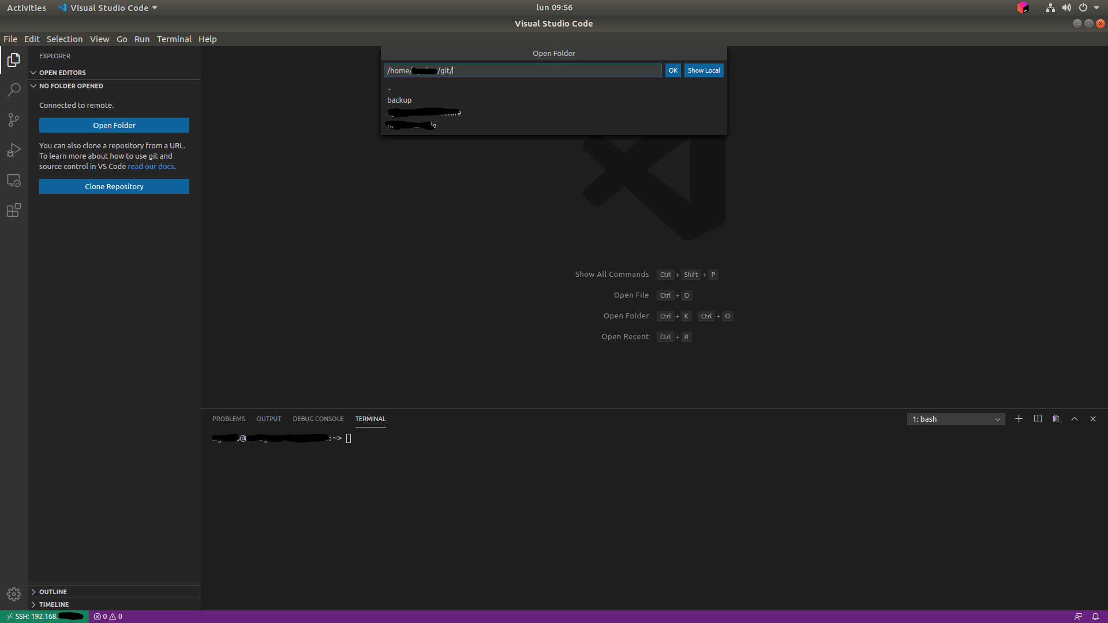Open the Source Control view icon
Screen dimensions: 1108x623
[x=14, y=120]
